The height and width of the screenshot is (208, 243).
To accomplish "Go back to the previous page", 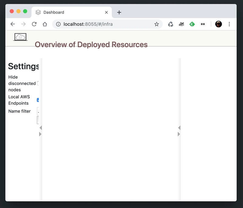I will [x=13, y=24].
